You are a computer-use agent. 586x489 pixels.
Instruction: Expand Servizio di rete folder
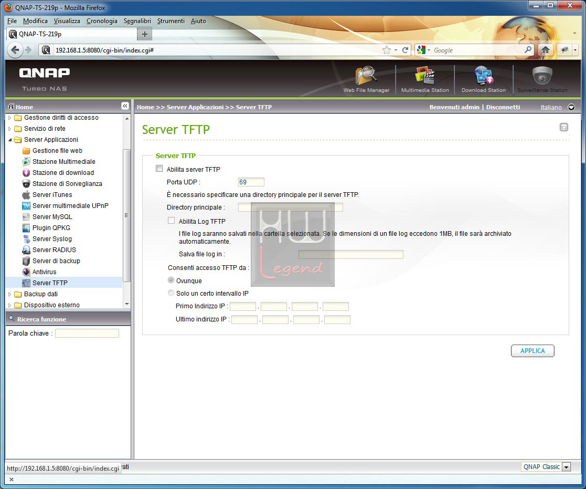coord(10,129)
